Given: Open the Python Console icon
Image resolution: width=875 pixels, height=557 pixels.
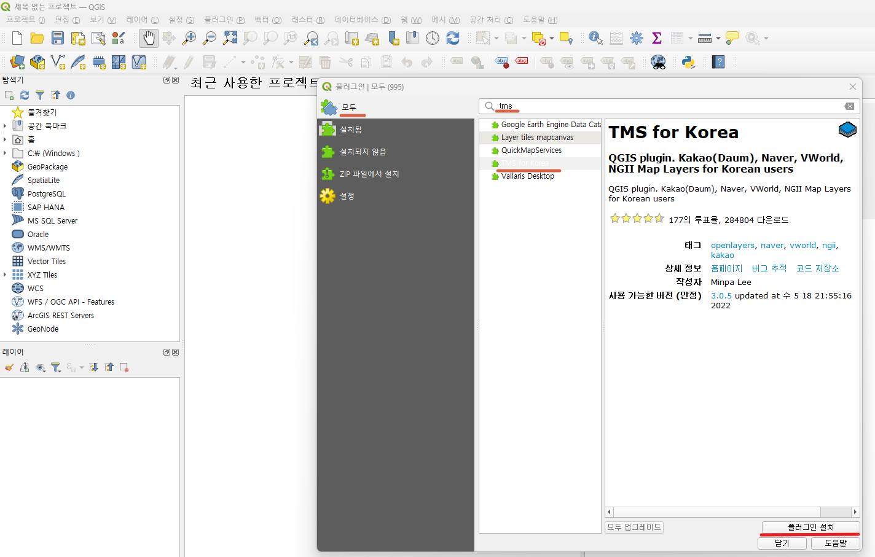Looking at the screenshot, I should coord(688,62).
